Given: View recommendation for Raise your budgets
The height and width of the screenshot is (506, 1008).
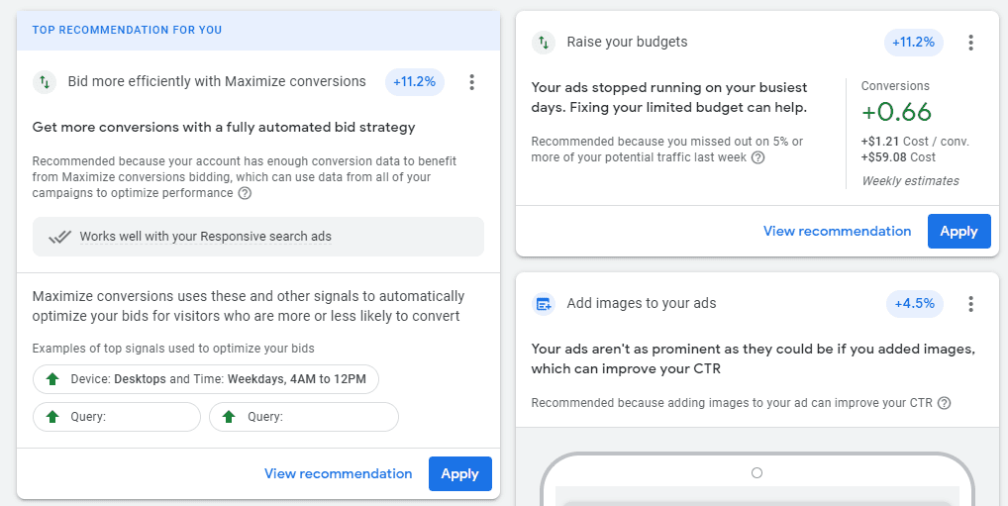Looking at the screenshot, I should point(837,232).
